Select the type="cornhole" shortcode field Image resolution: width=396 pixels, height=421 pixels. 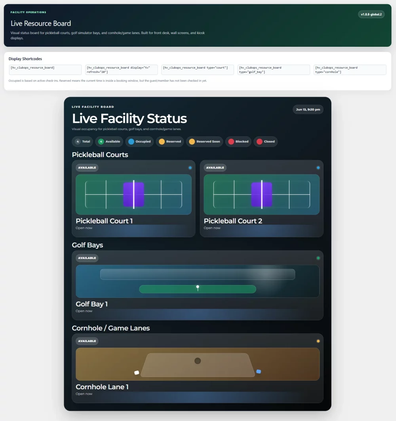tap(350, 69)
